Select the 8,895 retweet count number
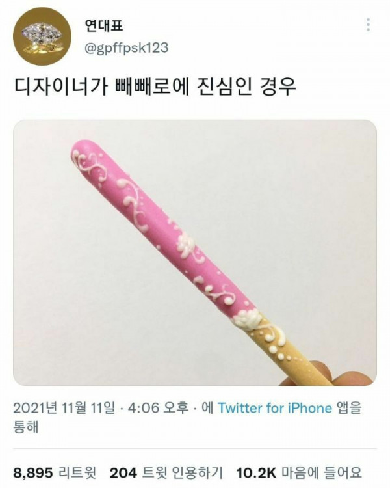The width and height of the screenshot is (390, 488). coord(33,474)
